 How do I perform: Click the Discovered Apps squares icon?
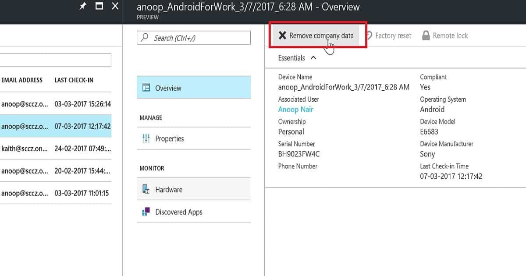pos(146,212)
